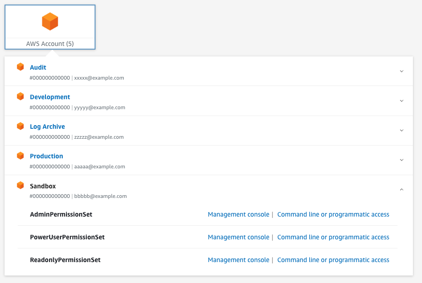Click the cube icon beside Development

pyautogui.click(x=20, y=96)
